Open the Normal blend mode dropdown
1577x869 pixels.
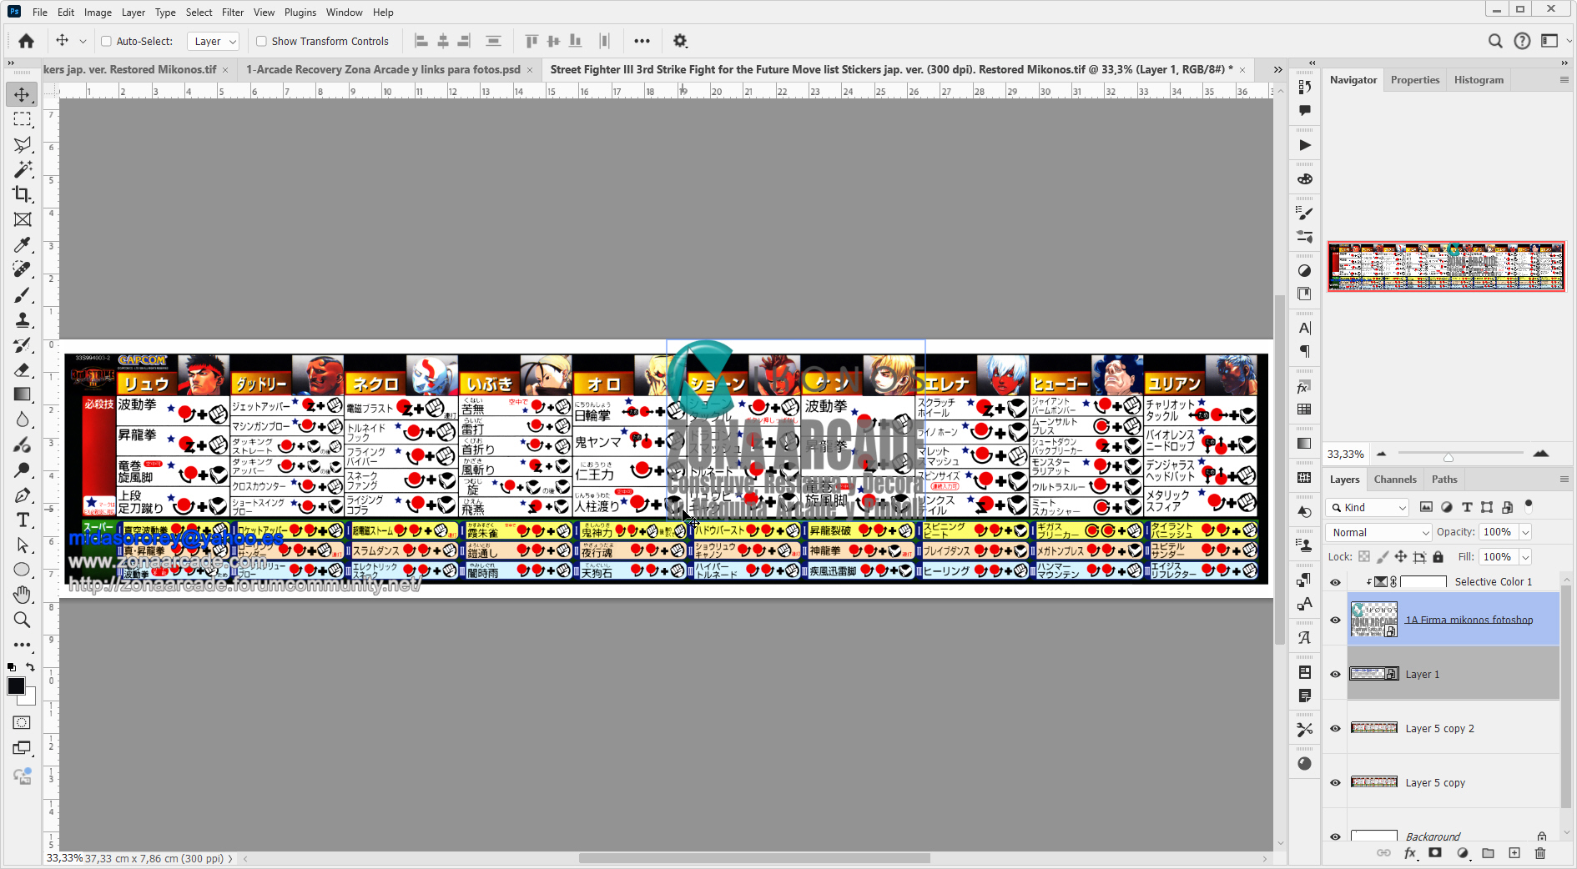tap(1378, 532)
